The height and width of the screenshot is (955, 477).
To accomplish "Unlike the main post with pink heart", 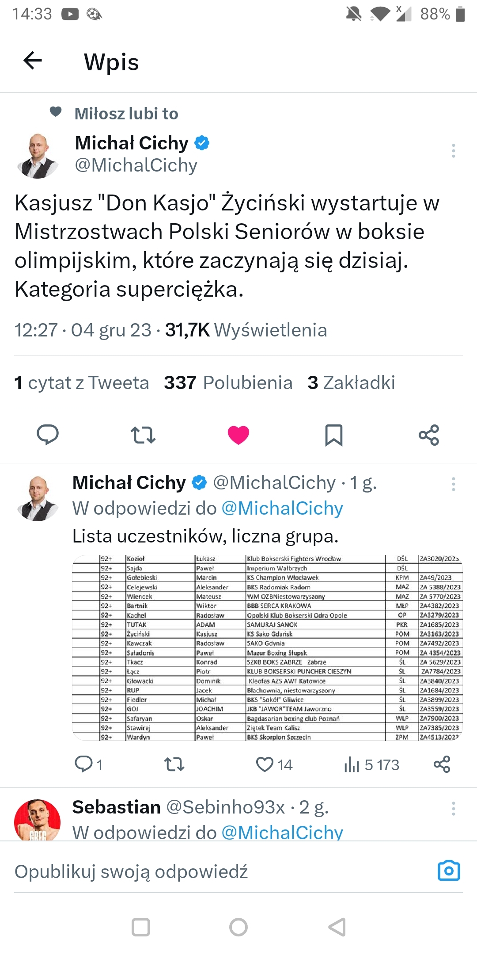I will (238, 435).
